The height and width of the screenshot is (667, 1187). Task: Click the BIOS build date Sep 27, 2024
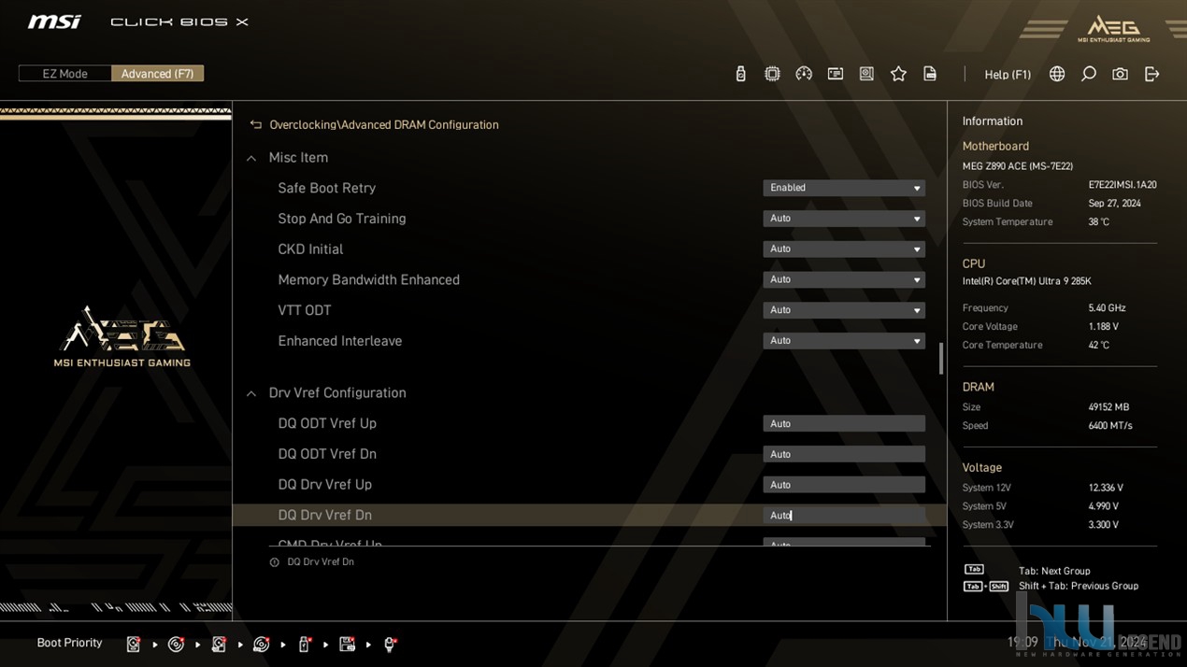click(1114, 204)
